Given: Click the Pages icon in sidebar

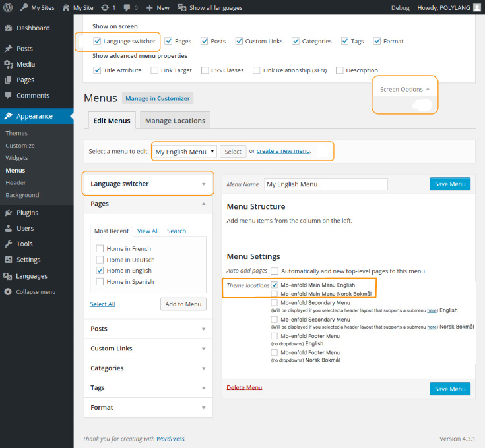Looking at the screenshot, I should [x=9, y=80].
